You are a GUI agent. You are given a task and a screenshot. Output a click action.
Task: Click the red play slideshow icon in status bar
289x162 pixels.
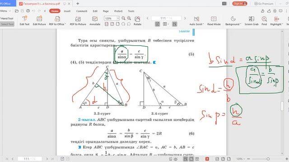[x=207, y=159]
